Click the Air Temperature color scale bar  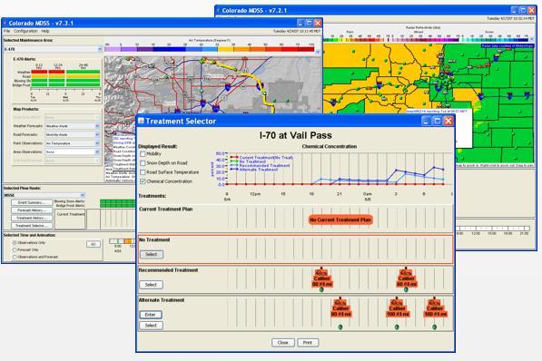pos(210,49)
